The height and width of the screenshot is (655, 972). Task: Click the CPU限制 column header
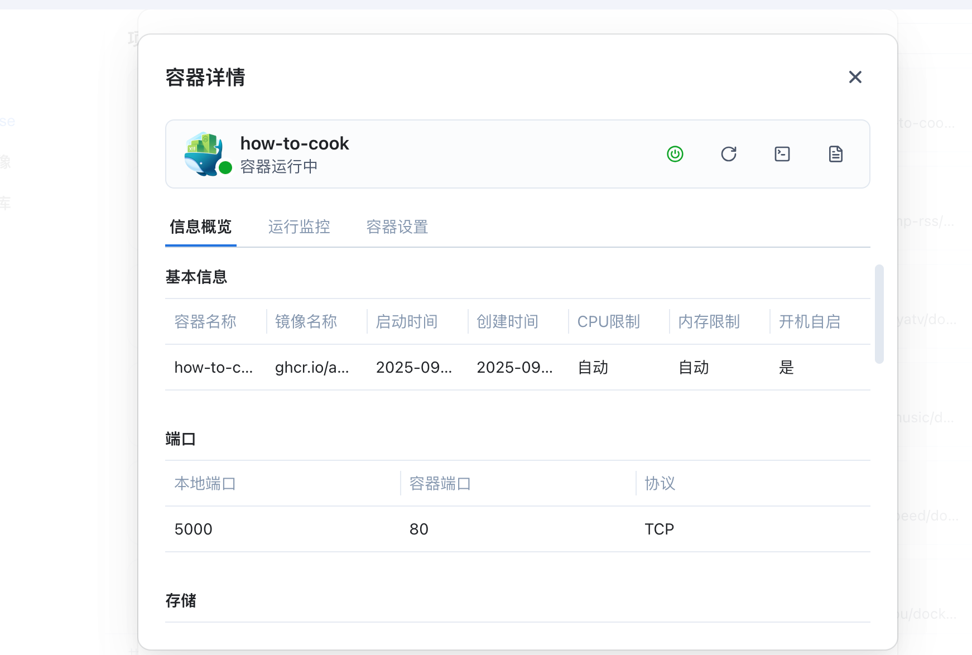pos(608,321)
